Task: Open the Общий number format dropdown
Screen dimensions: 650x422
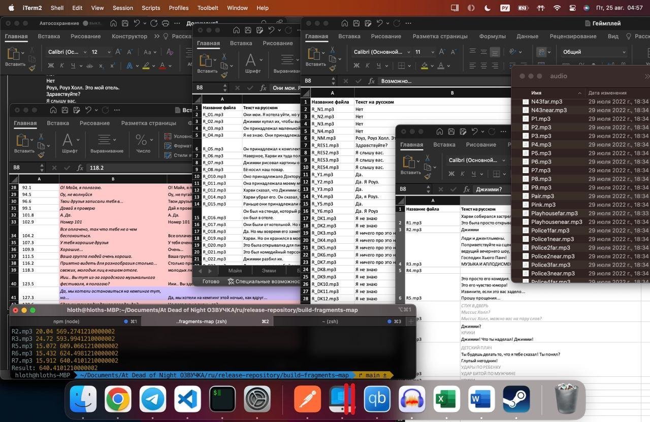Action: [x=594, y=52]
